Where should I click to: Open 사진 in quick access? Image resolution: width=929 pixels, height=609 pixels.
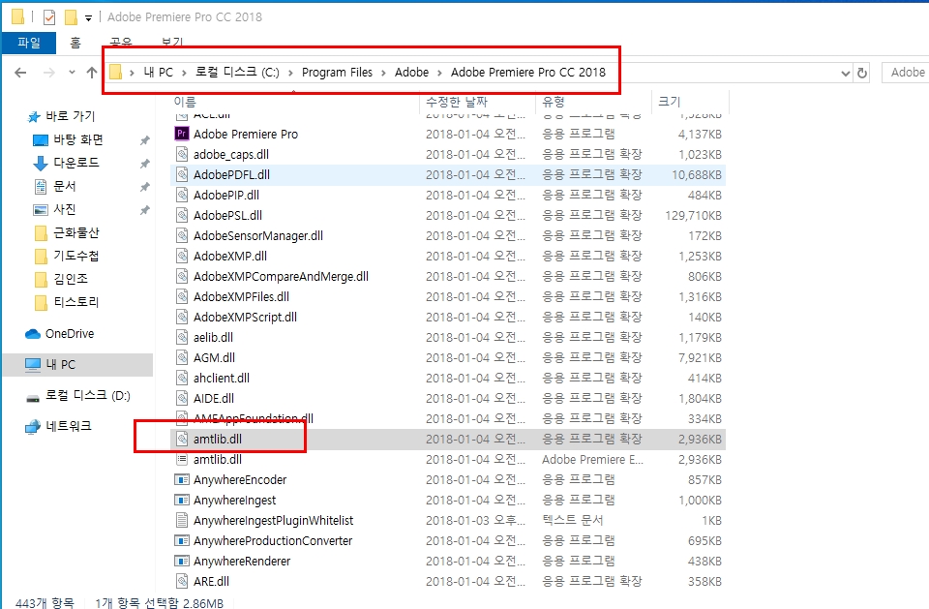tap(65, 209)
